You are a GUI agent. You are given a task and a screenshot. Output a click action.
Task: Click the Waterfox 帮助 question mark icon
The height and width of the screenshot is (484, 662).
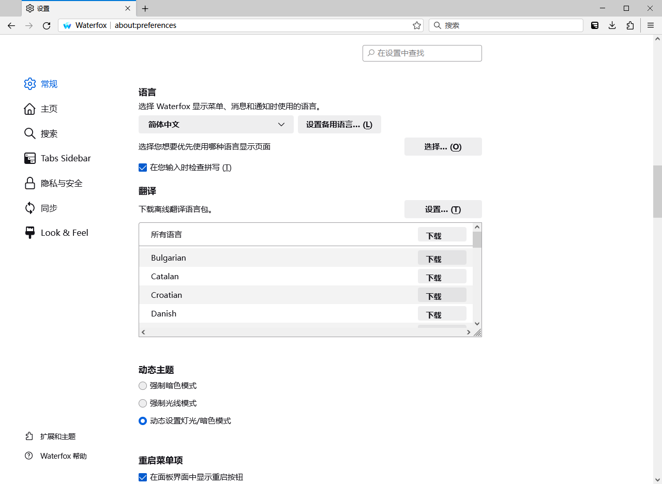(29, 456)
